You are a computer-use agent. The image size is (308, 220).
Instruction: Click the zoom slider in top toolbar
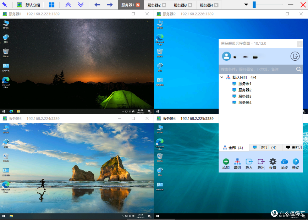(x=268, y=5)
